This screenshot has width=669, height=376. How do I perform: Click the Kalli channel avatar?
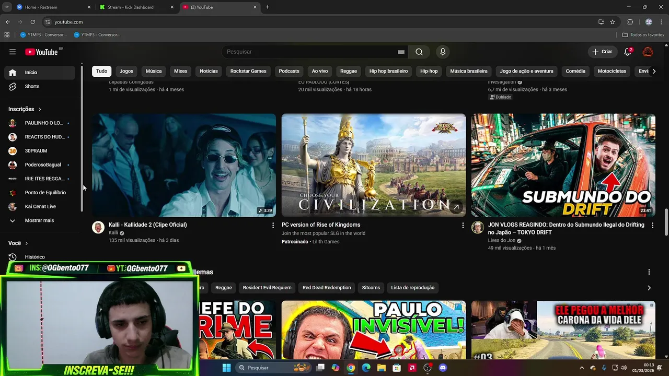click(98, 227)
